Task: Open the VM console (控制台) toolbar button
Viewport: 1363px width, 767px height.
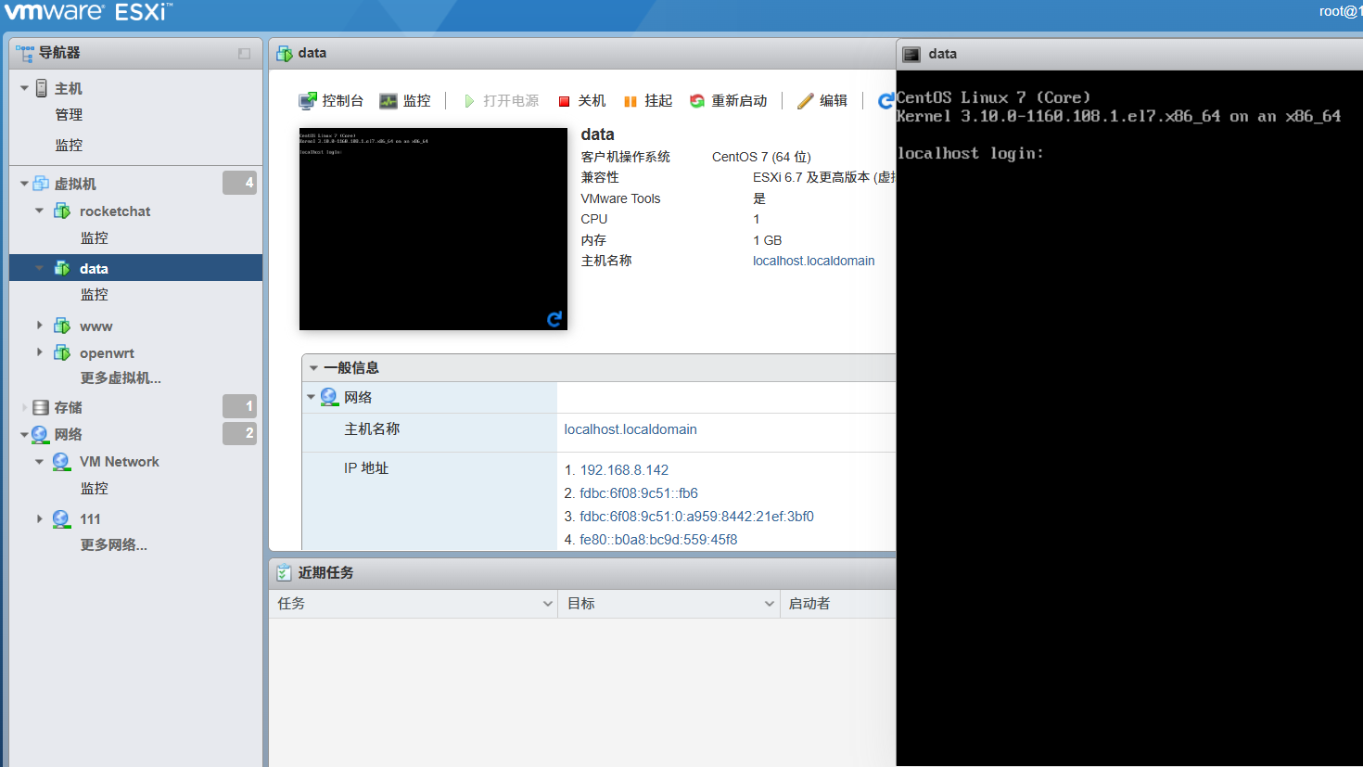Action: [x=331, y=100]
